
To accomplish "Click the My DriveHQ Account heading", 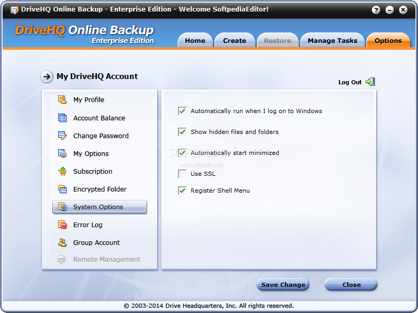I will tap(97, 76).
